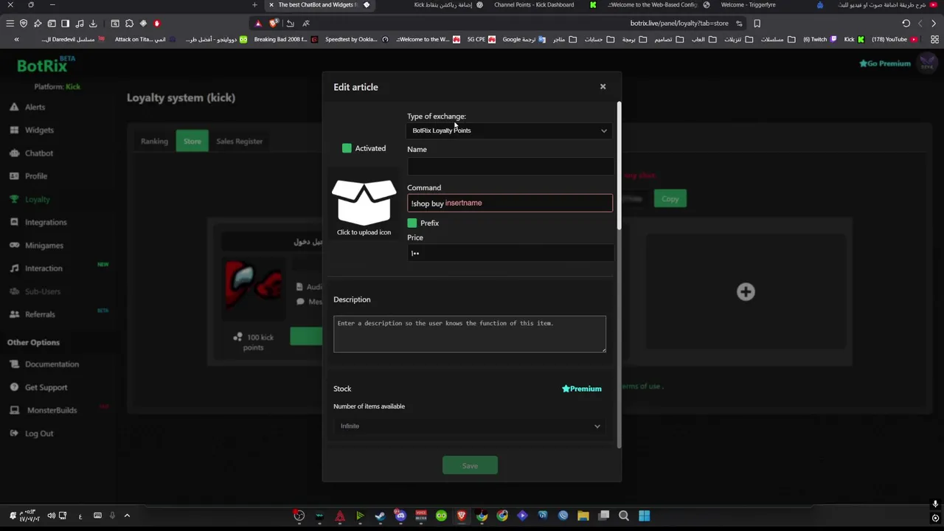Open Windows Start menu on taskbar
Screen dimensions: 944x531
point(644,516)
